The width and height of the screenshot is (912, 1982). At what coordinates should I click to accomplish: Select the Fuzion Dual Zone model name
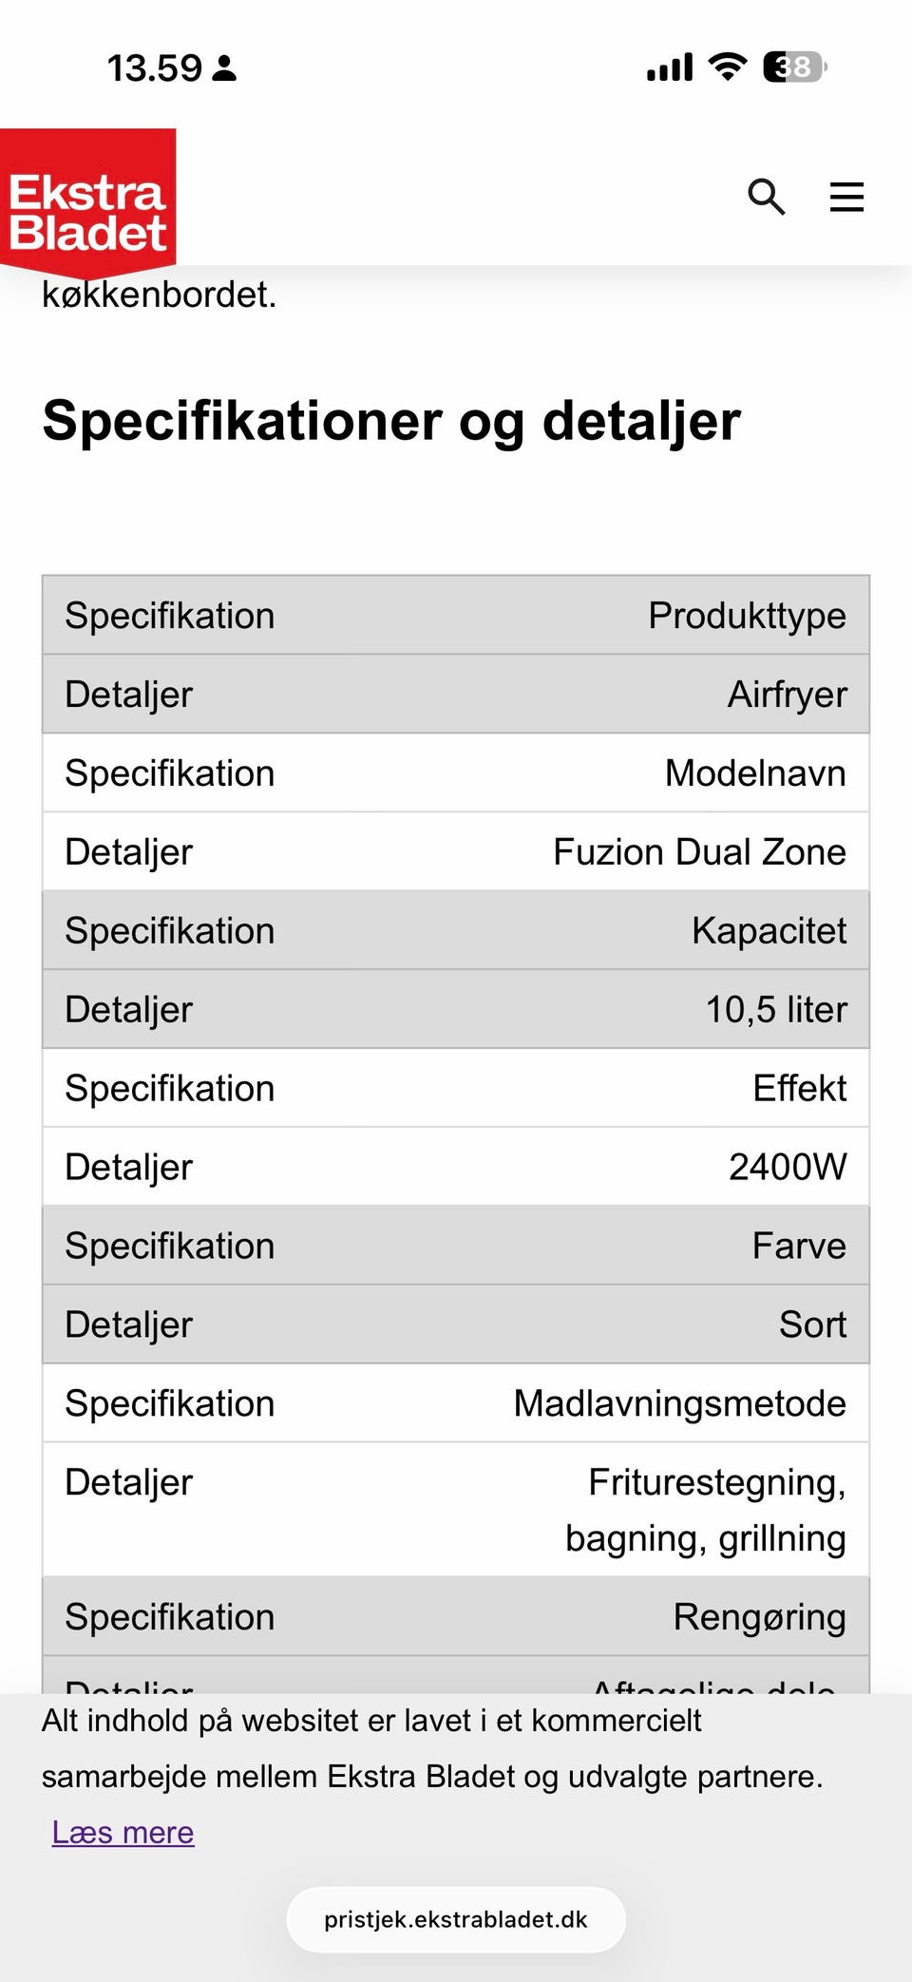point(699,852)
